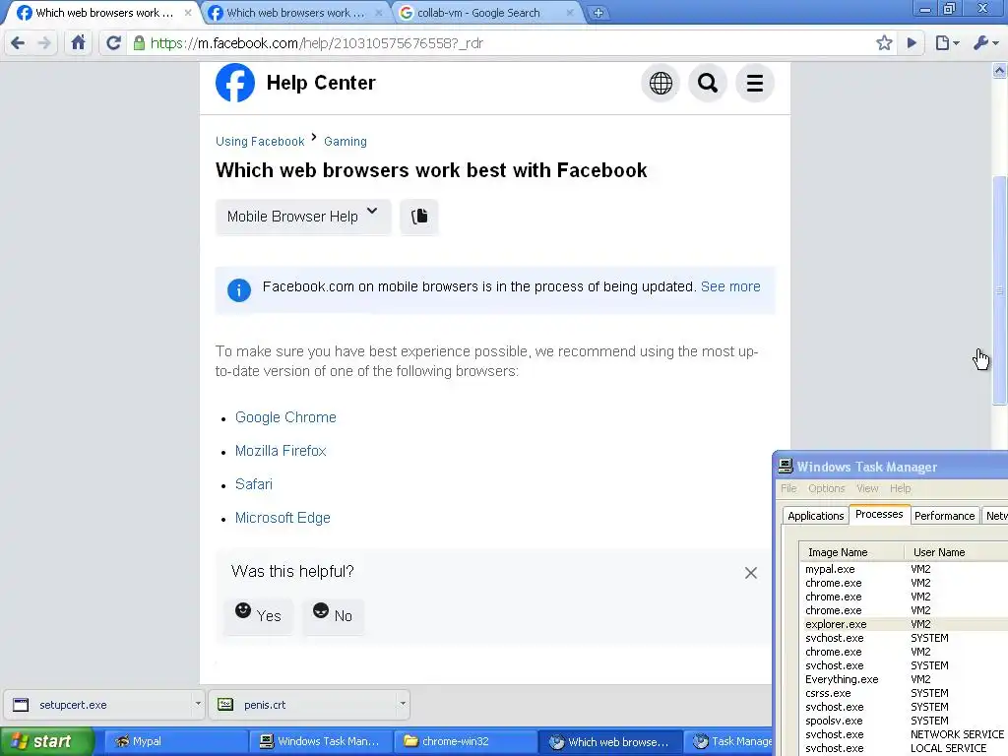
Task: Click the scrollbar up arrow
Action: pyautogui.click(x=999, y=70)
